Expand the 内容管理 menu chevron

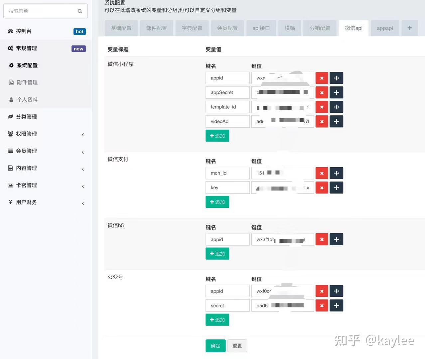[83, 169]
